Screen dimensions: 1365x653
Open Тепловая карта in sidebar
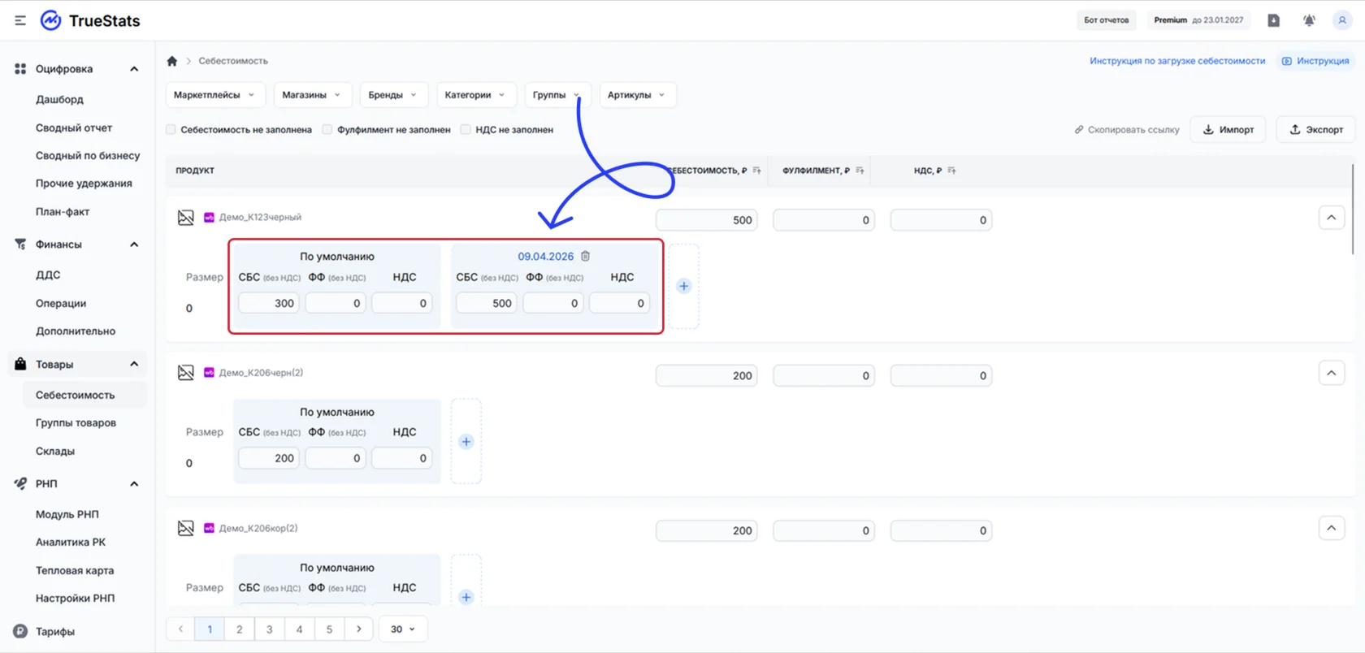[75, 570]
